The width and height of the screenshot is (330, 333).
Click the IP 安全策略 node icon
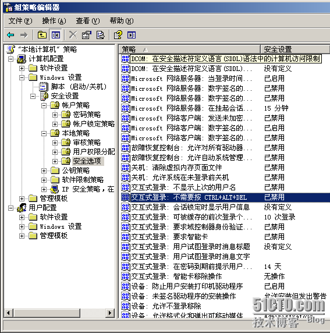tap(55, 189)
